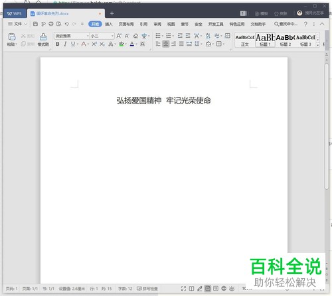
Task: Open Print Preview from quick access toolbar
Action: [x=58, y=24]
